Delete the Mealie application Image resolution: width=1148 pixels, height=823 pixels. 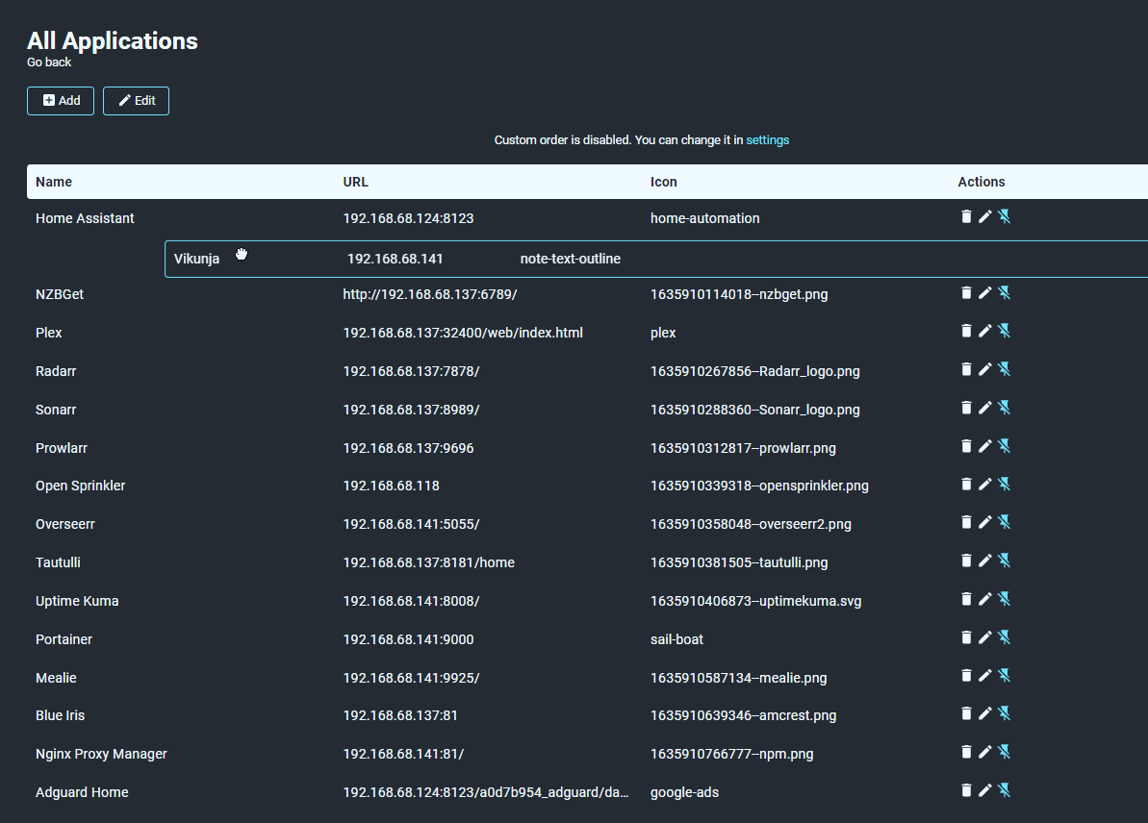[x=966, y=676]
